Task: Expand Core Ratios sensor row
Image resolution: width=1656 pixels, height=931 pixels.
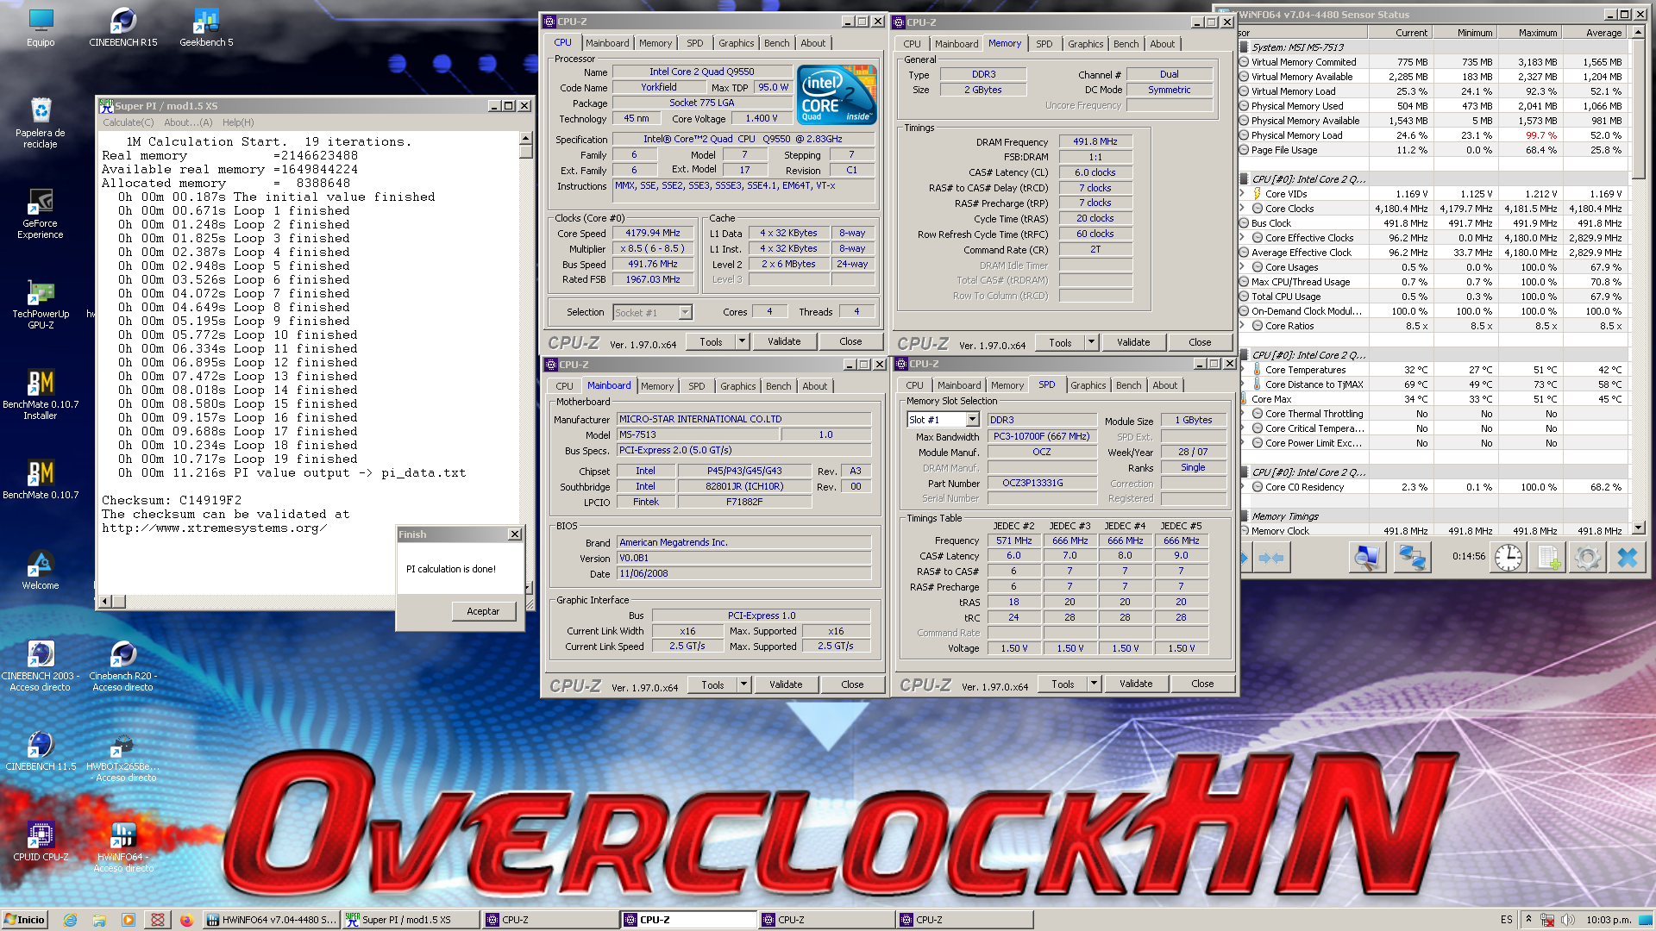Action: point(1242,326)
